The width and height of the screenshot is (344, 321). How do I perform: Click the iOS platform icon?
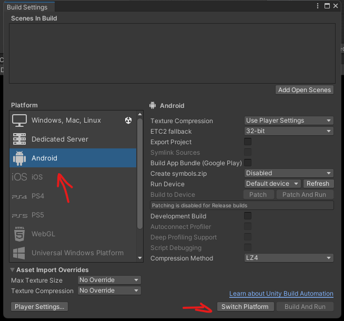[x=19, y=177]
